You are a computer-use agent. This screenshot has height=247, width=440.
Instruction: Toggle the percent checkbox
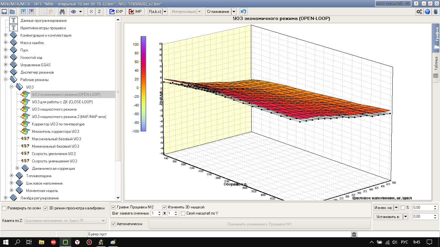point(403,208)
